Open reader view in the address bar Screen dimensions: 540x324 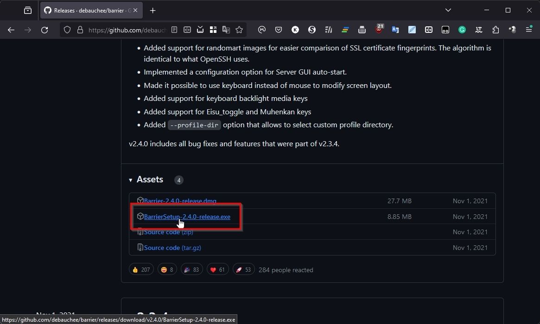pos(174,30)
